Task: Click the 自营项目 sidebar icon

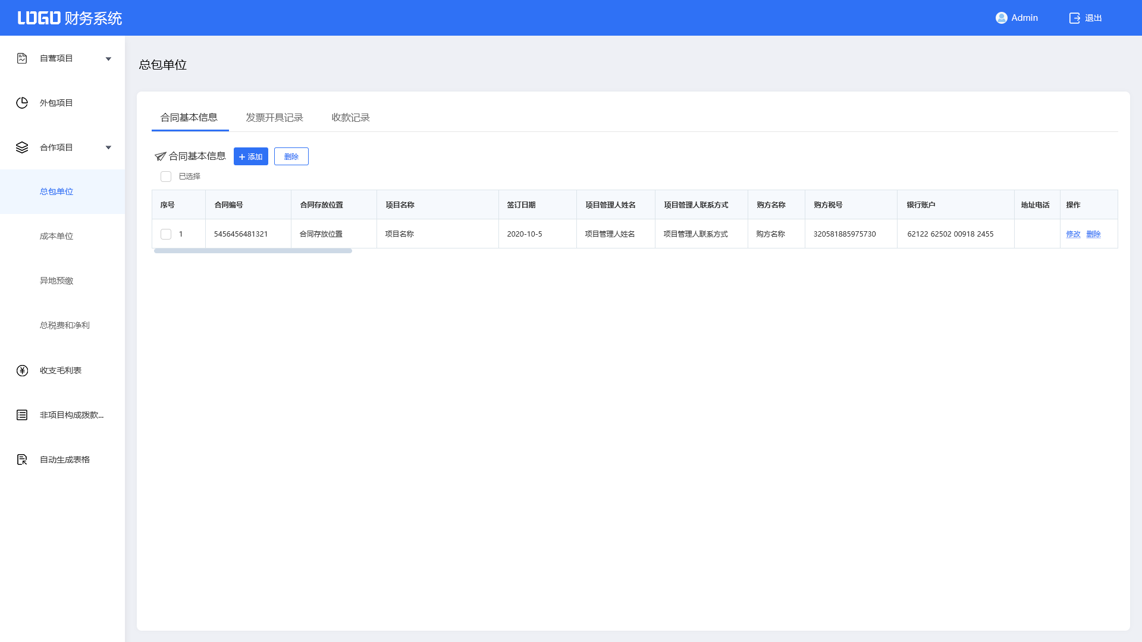Action: (22, 58)
